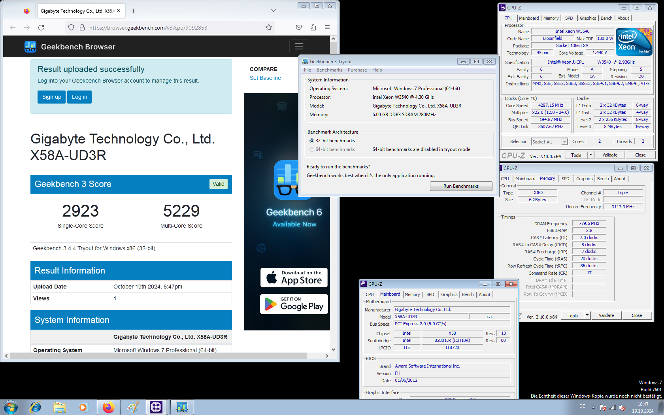Switch to Firefox in taskbar
The height and width of the screenshot is (415, 664).
tap(108, 407)
